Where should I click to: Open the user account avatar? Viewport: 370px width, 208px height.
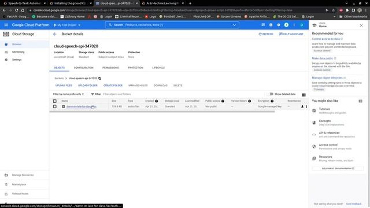pyautogui.click(x=302, y=25)
